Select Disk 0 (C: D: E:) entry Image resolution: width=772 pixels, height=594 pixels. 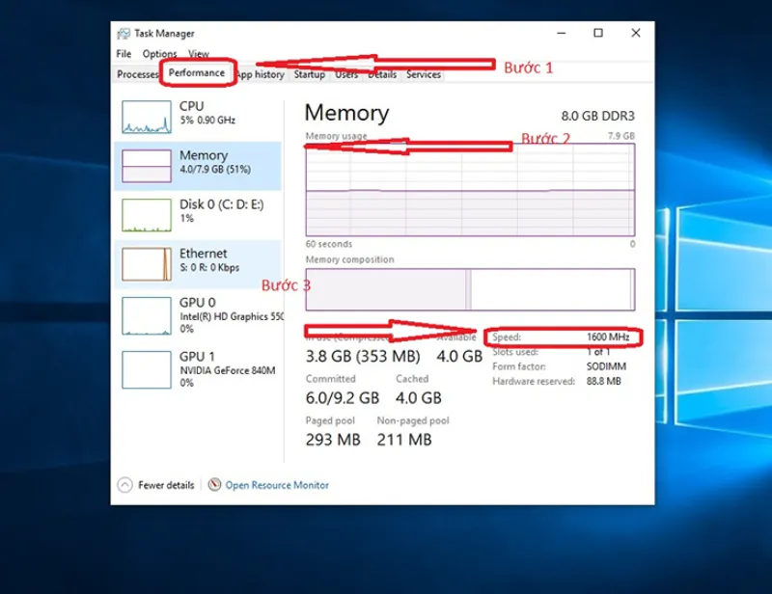pos(198,215)
